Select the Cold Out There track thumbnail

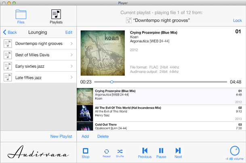pos(85,126)
